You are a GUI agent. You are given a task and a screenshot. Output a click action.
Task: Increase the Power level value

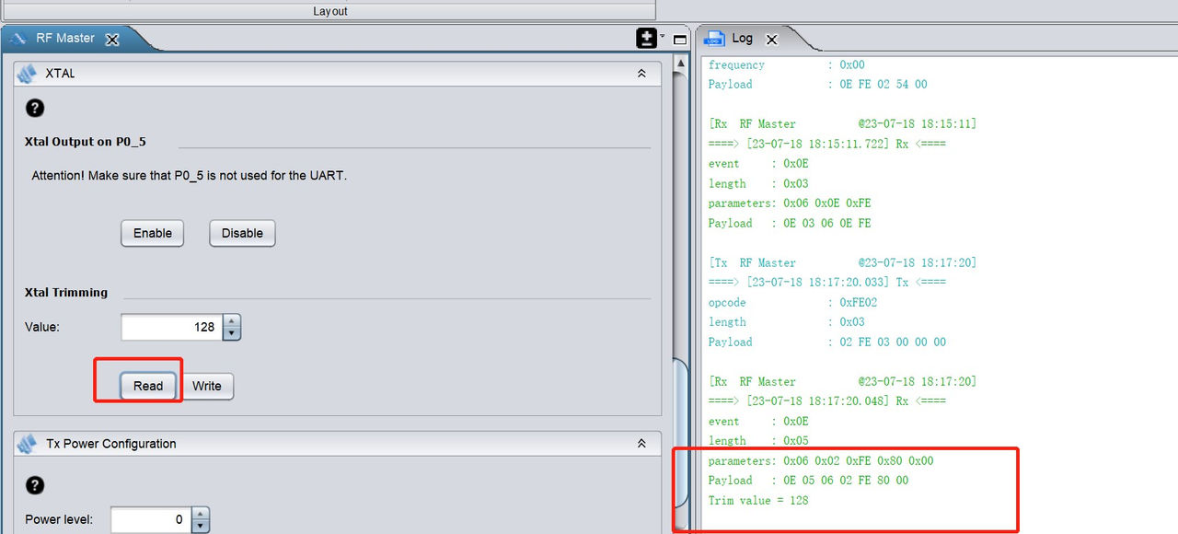click(201, 514)
